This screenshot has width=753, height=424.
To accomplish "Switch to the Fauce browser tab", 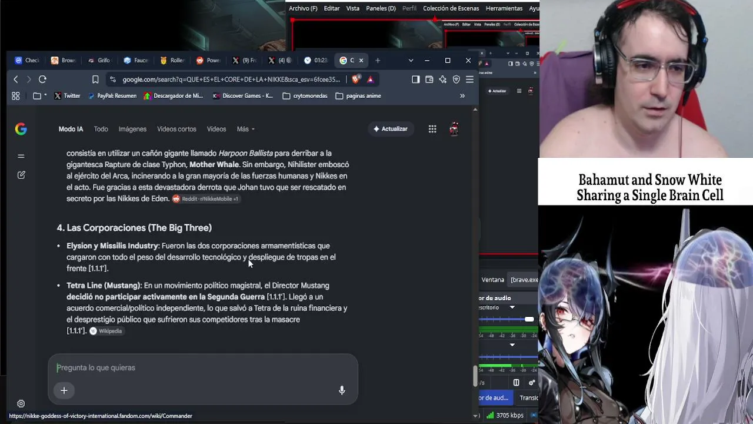I will click(x=136, y=60).
